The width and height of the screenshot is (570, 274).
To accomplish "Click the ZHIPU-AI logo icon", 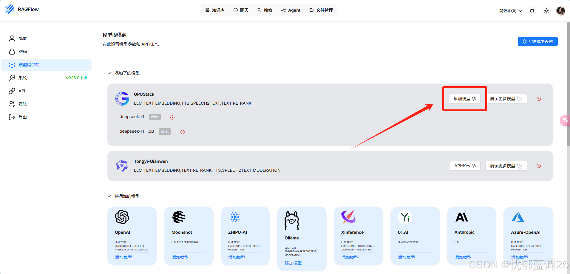I will [235, 217].
